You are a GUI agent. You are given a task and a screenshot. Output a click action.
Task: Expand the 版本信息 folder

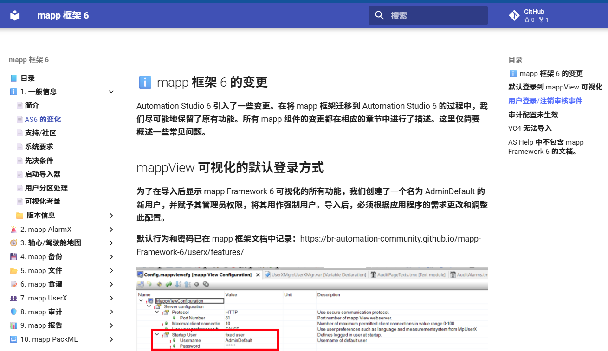[x=111, y=216]
